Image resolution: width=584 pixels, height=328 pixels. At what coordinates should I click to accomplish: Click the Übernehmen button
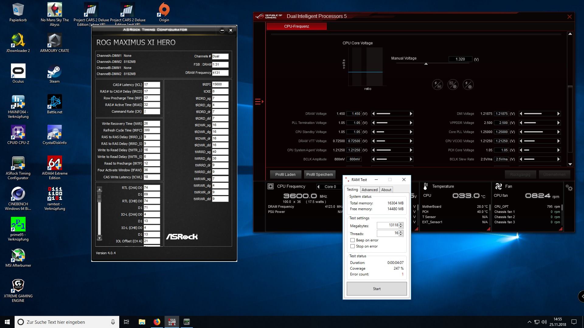pos(554,174)
